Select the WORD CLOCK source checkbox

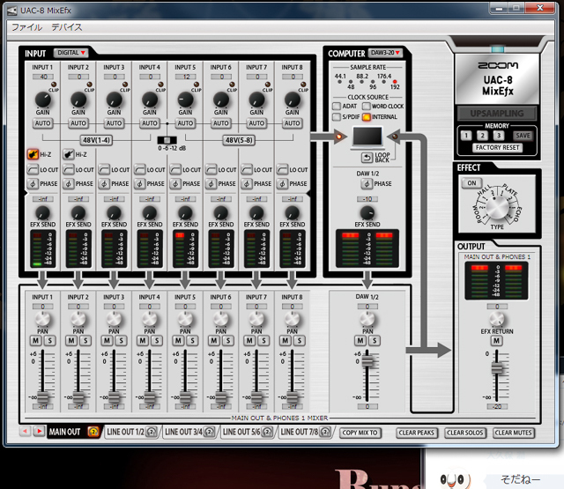(367, 106)
